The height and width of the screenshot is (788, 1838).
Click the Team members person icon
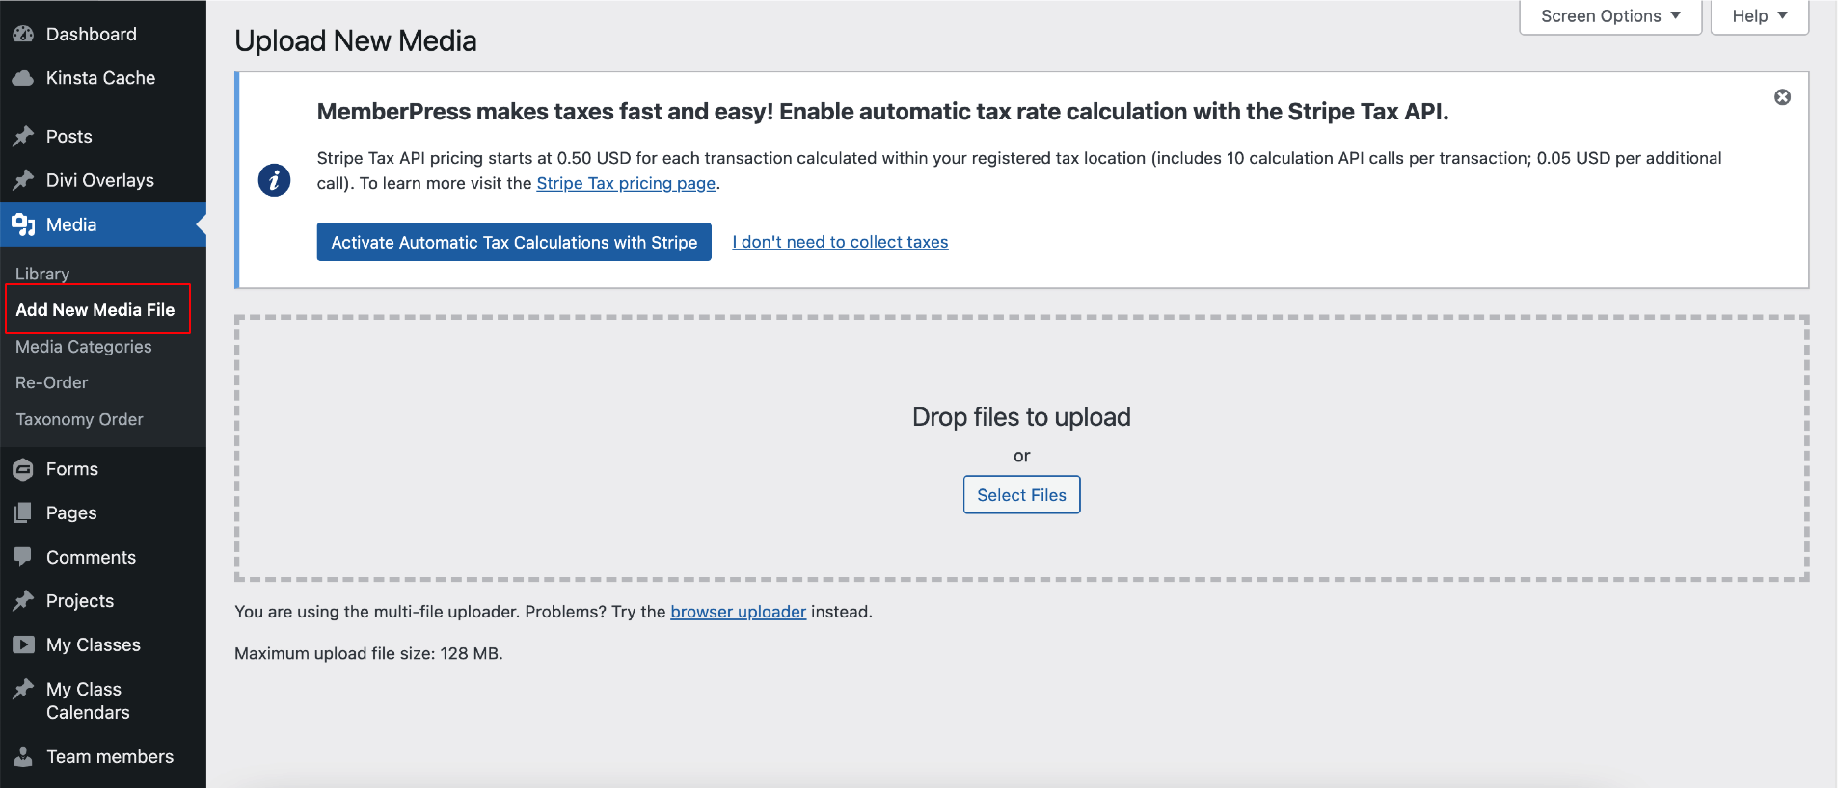point(23,757)
